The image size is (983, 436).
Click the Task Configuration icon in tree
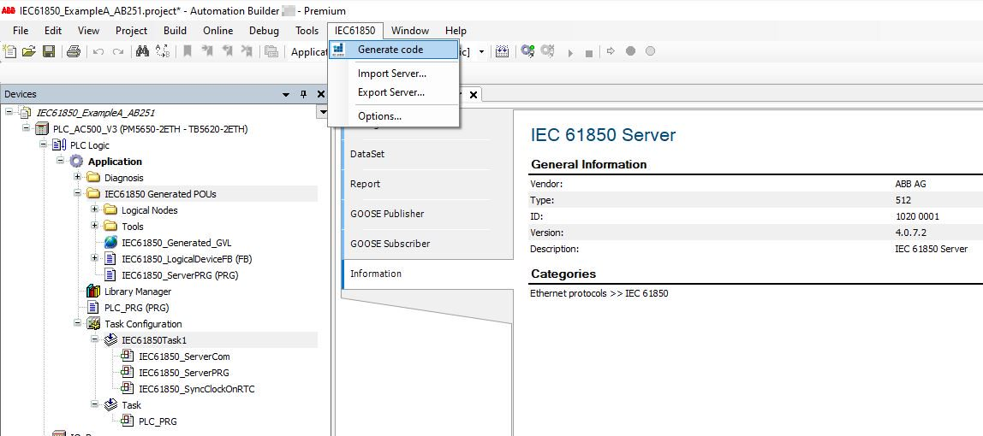pos(93,324)
